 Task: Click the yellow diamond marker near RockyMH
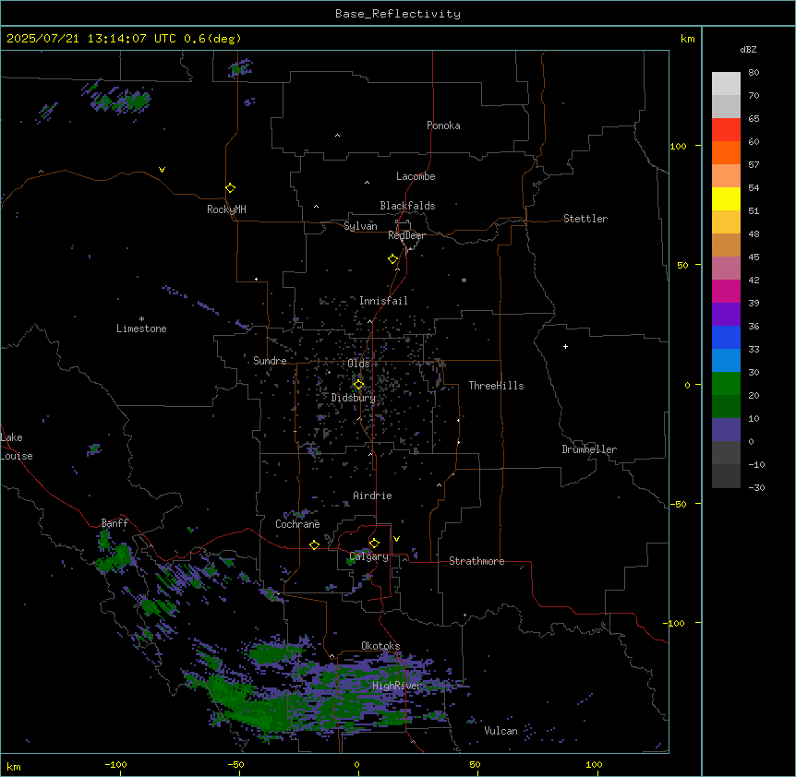click(x=230, y=187)
